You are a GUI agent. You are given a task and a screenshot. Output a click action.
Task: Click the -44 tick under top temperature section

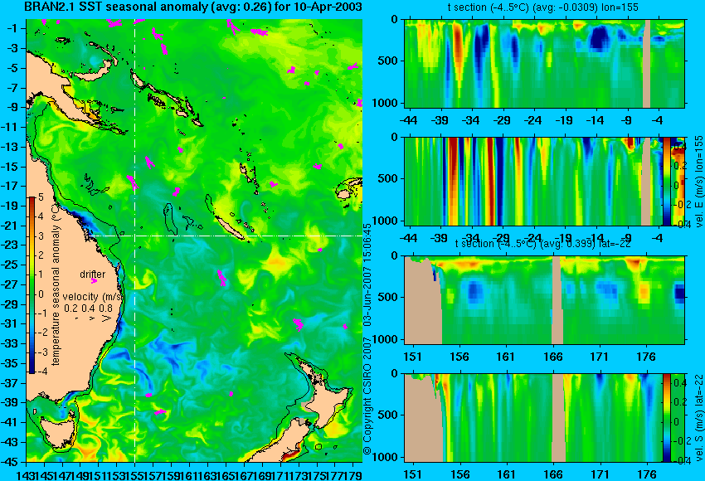408,120
